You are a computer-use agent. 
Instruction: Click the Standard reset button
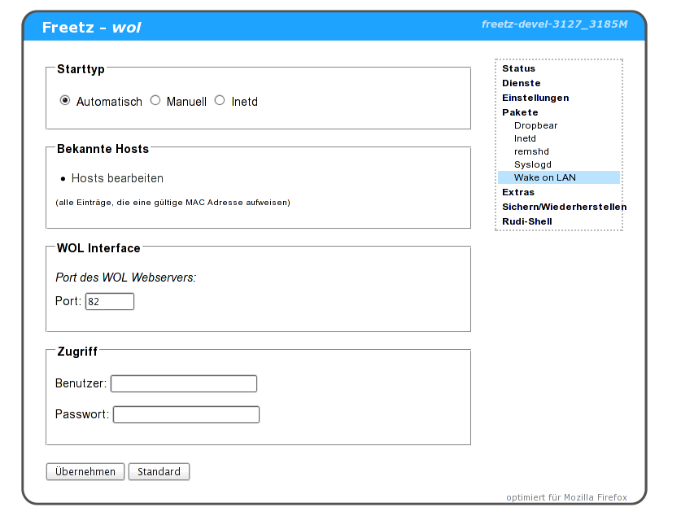159,472
